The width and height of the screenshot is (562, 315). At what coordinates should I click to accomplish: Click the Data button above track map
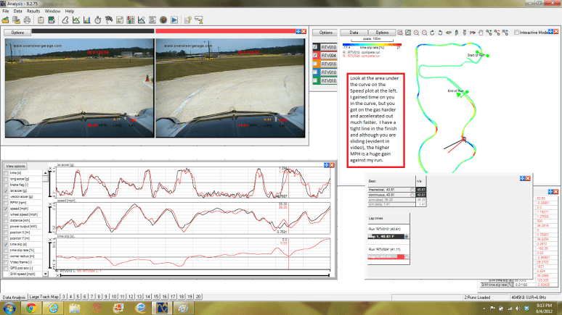(355, 33)
